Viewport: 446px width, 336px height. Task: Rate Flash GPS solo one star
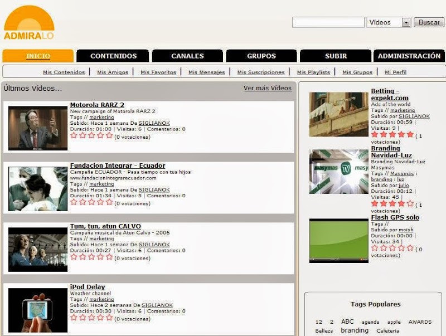click(375, 248)
